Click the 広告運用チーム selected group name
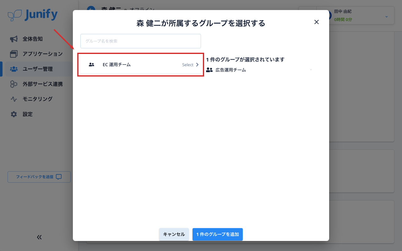Viewport: 402px width, 251px height. (231, 70)
